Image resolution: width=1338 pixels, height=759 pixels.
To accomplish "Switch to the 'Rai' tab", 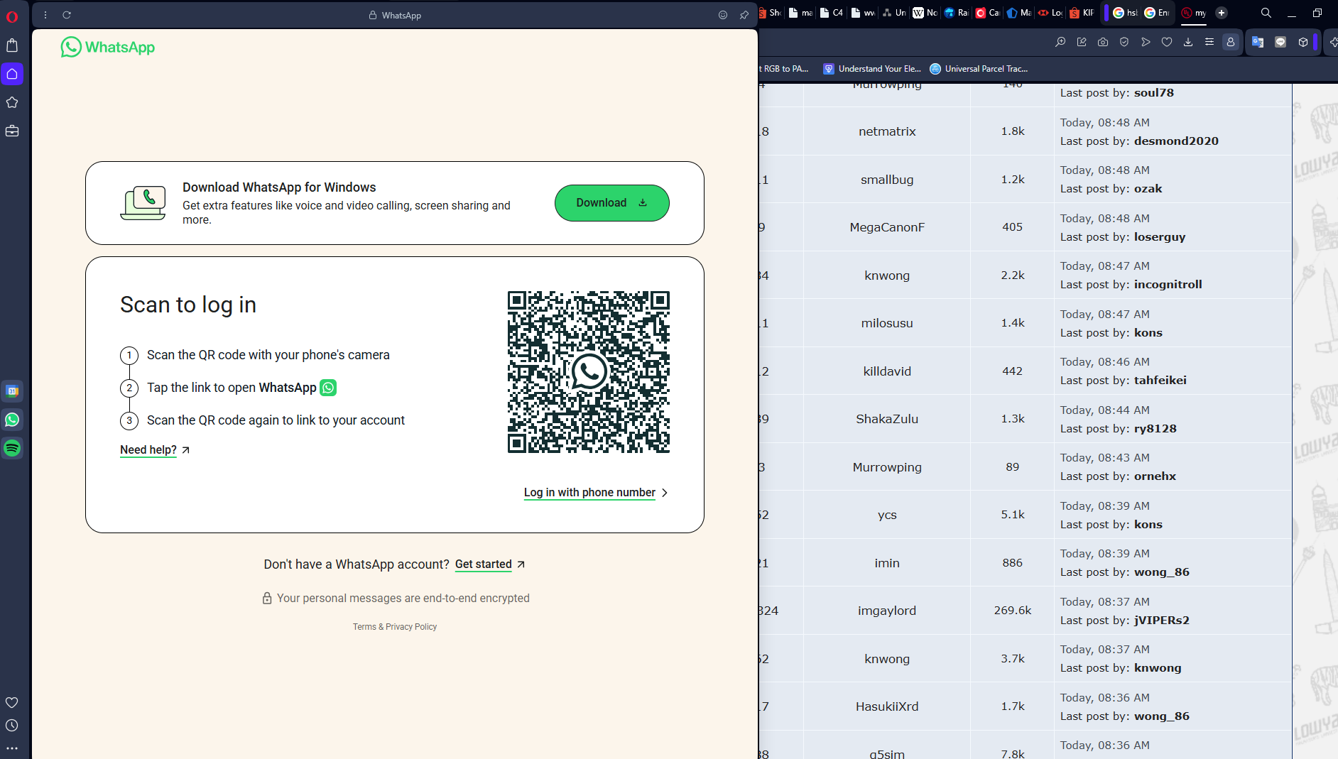I will point(957,13).
